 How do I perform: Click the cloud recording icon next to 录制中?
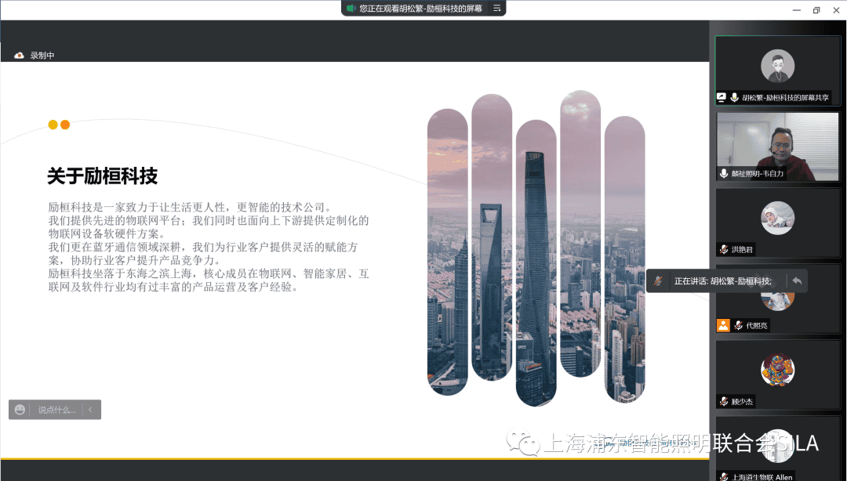pyautogui.click(x=19, y=56)
